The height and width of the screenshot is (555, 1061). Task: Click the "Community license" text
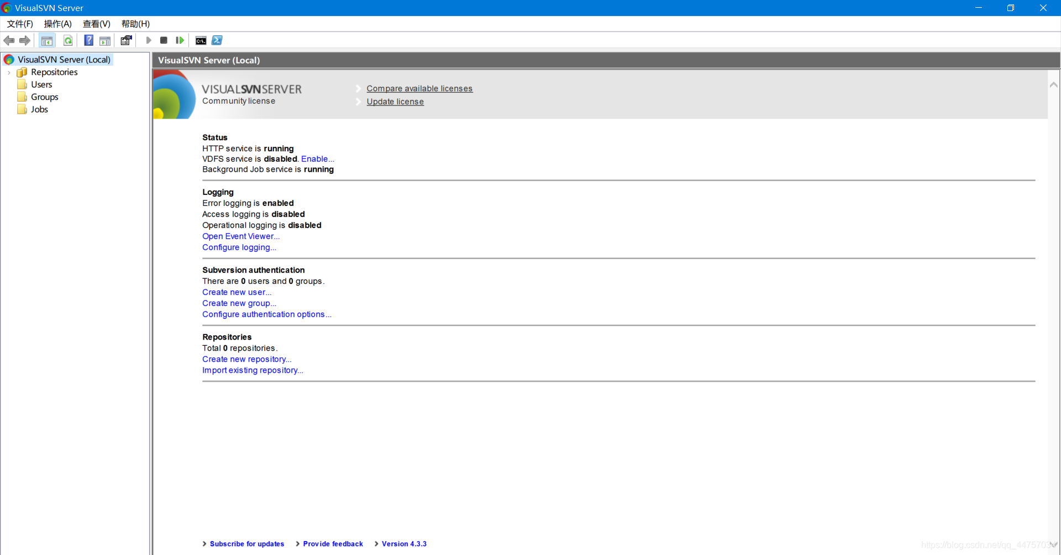(x=239, y=101)
